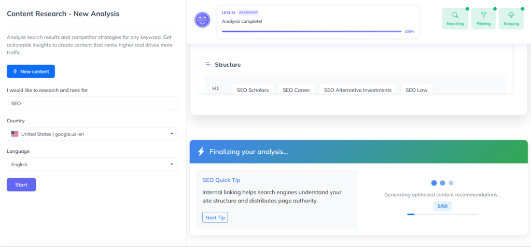The width and height of the screenshot is (531, 247).
Task: Click the Searching magnifier icon
Action: [455, 15]
